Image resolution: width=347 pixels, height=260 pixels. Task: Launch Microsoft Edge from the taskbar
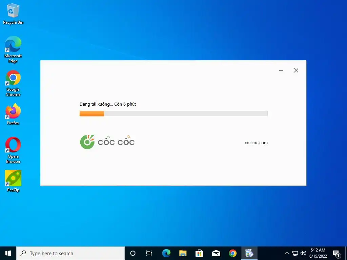click(166, 253)
